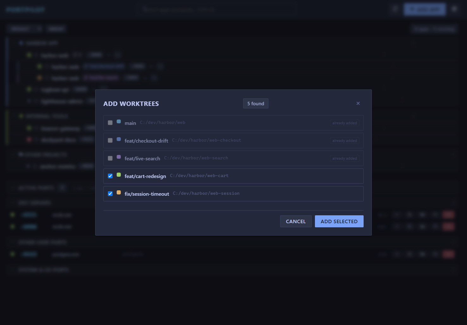Click the green feat/cart-redesign color swatch
Viewport: 467px width, 325px height.
pyautogui.click(x=119, y=175)
